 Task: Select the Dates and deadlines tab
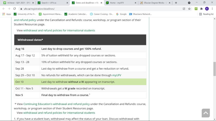point(87,3)
